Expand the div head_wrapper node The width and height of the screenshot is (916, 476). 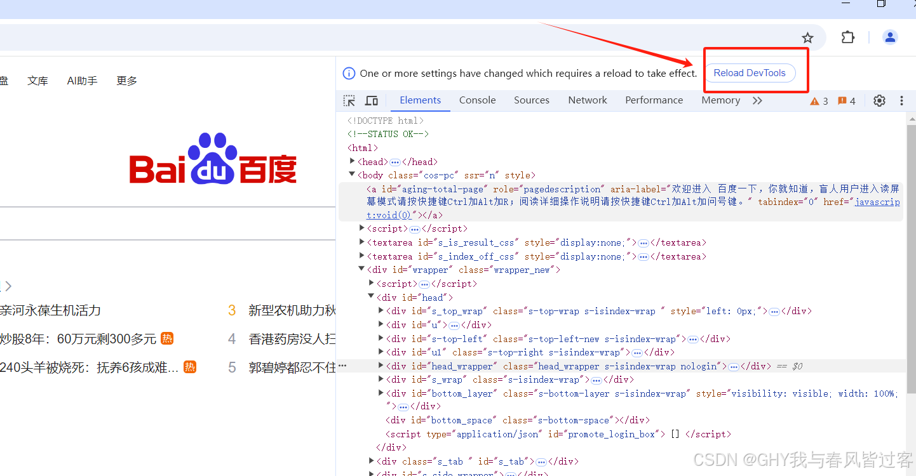pyautogui.click(x=381, y=366)
